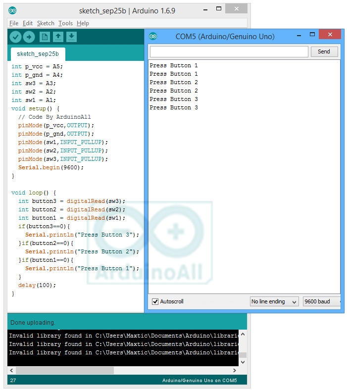Screen dimensions: 347x390
Task: Click Arduino logo in COM5 window title
Action: (153, 37)
